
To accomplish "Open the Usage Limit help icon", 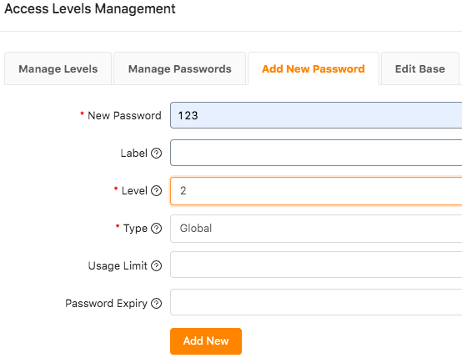I will pyautogui.click(x=156, y=265).
